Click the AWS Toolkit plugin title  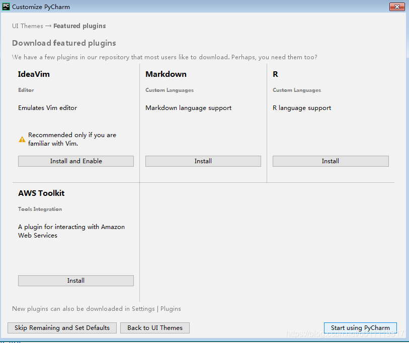[x=41, y=193]
